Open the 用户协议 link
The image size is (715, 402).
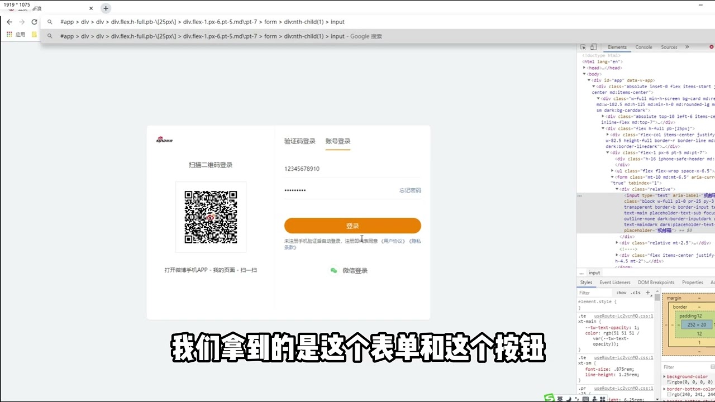pyautogui.click(x=393, y=241)
